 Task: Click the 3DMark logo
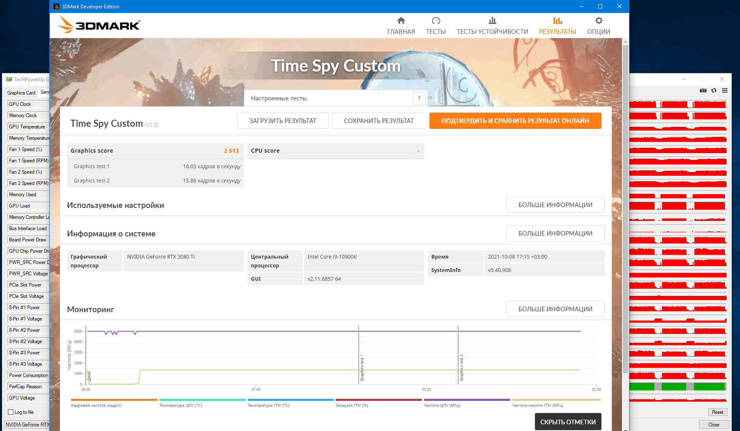[x=99, y=25]
